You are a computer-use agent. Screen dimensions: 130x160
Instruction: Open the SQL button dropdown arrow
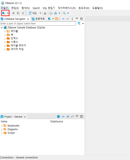point(40,13)
